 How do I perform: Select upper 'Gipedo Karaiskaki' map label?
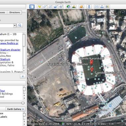[92, 58]
